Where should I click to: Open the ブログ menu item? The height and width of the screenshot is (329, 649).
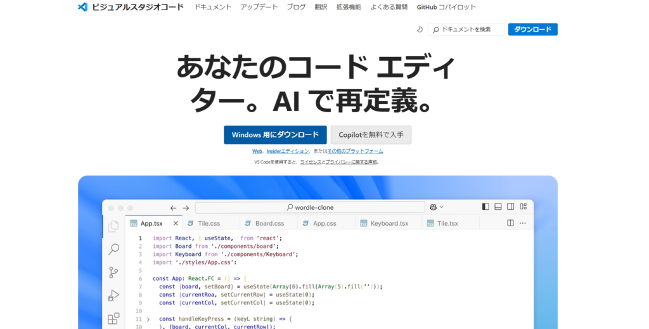click(x=297, y=7)
